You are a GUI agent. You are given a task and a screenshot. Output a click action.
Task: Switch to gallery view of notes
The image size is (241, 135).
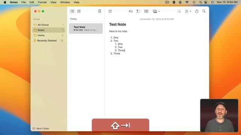(x=79, y=11)
